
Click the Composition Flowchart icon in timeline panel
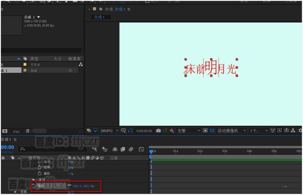coord(94,149)
